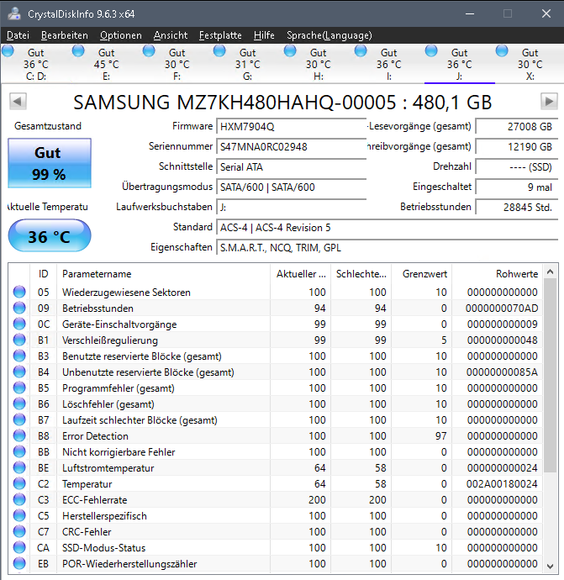The width and height of the screenshot is (564, 580).
Task: Click the Gut 99 % health status button
Action: tap(50, 163)
